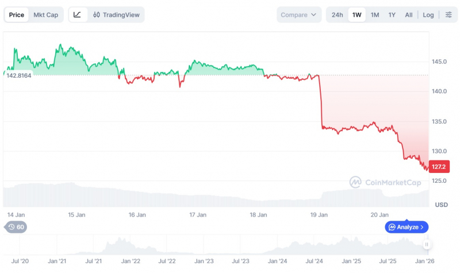
Task: Show the All time range
Action: 409,15
